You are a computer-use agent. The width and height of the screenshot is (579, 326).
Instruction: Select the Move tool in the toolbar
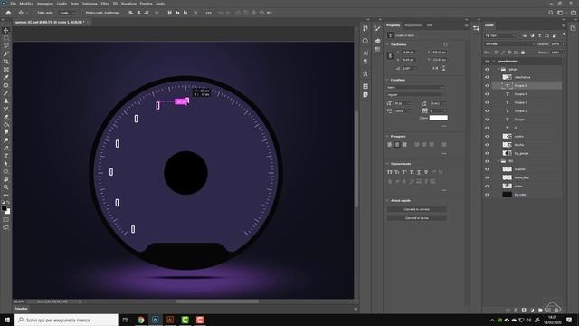pyautogui.click(x=6, y=30)
